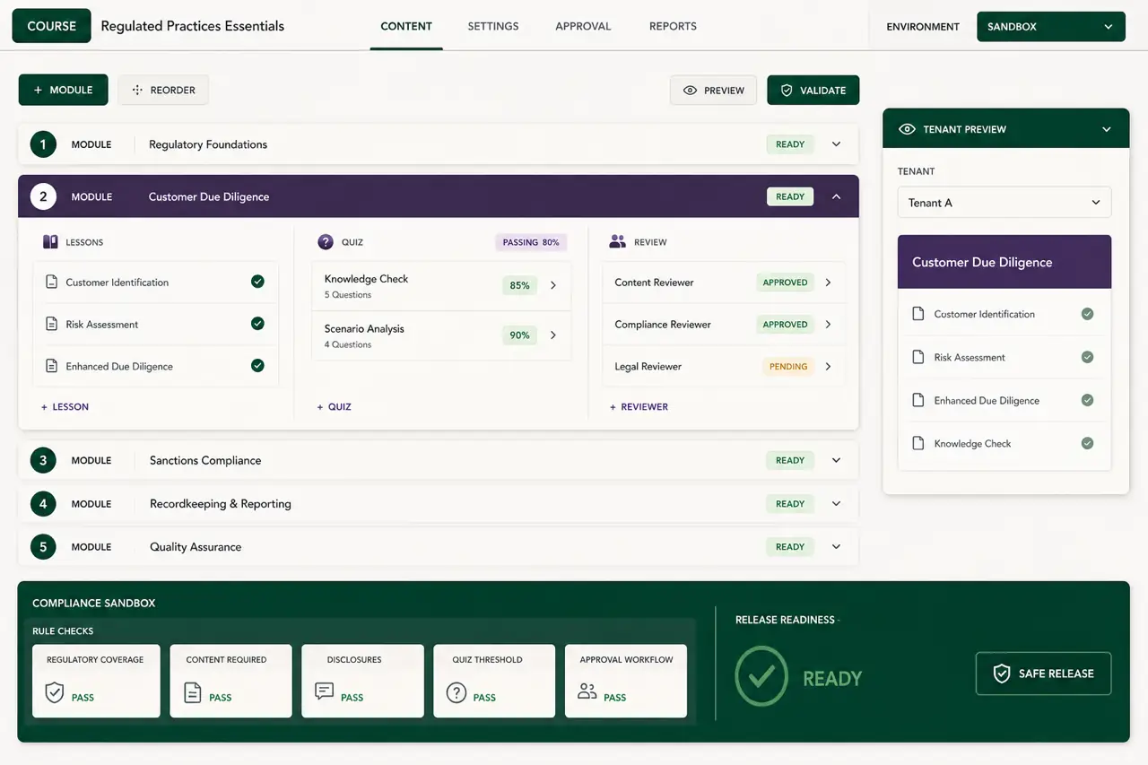Click the Validate button

click(813, 90)
